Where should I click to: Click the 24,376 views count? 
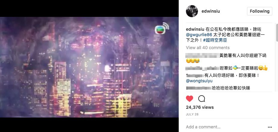(x=200, y=107)
